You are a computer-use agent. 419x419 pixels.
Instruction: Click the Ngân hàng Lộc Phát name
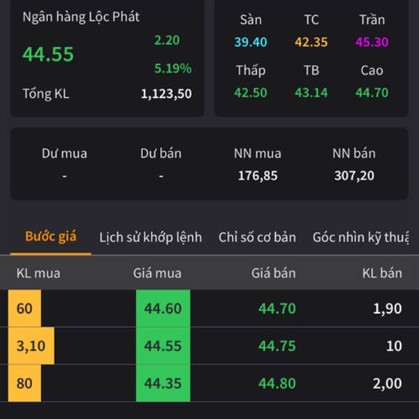pos(81,17)
